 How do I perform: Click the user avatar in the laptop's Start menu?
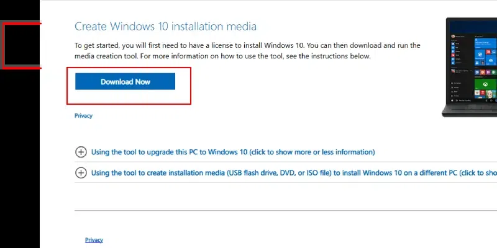coord(454,37)
